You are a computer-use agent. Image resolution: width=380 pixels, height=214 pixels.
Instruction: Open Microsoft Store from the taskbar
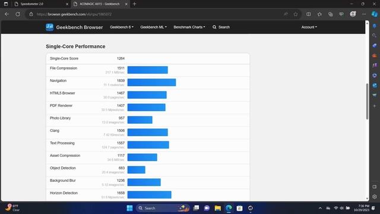click(239, 208)
